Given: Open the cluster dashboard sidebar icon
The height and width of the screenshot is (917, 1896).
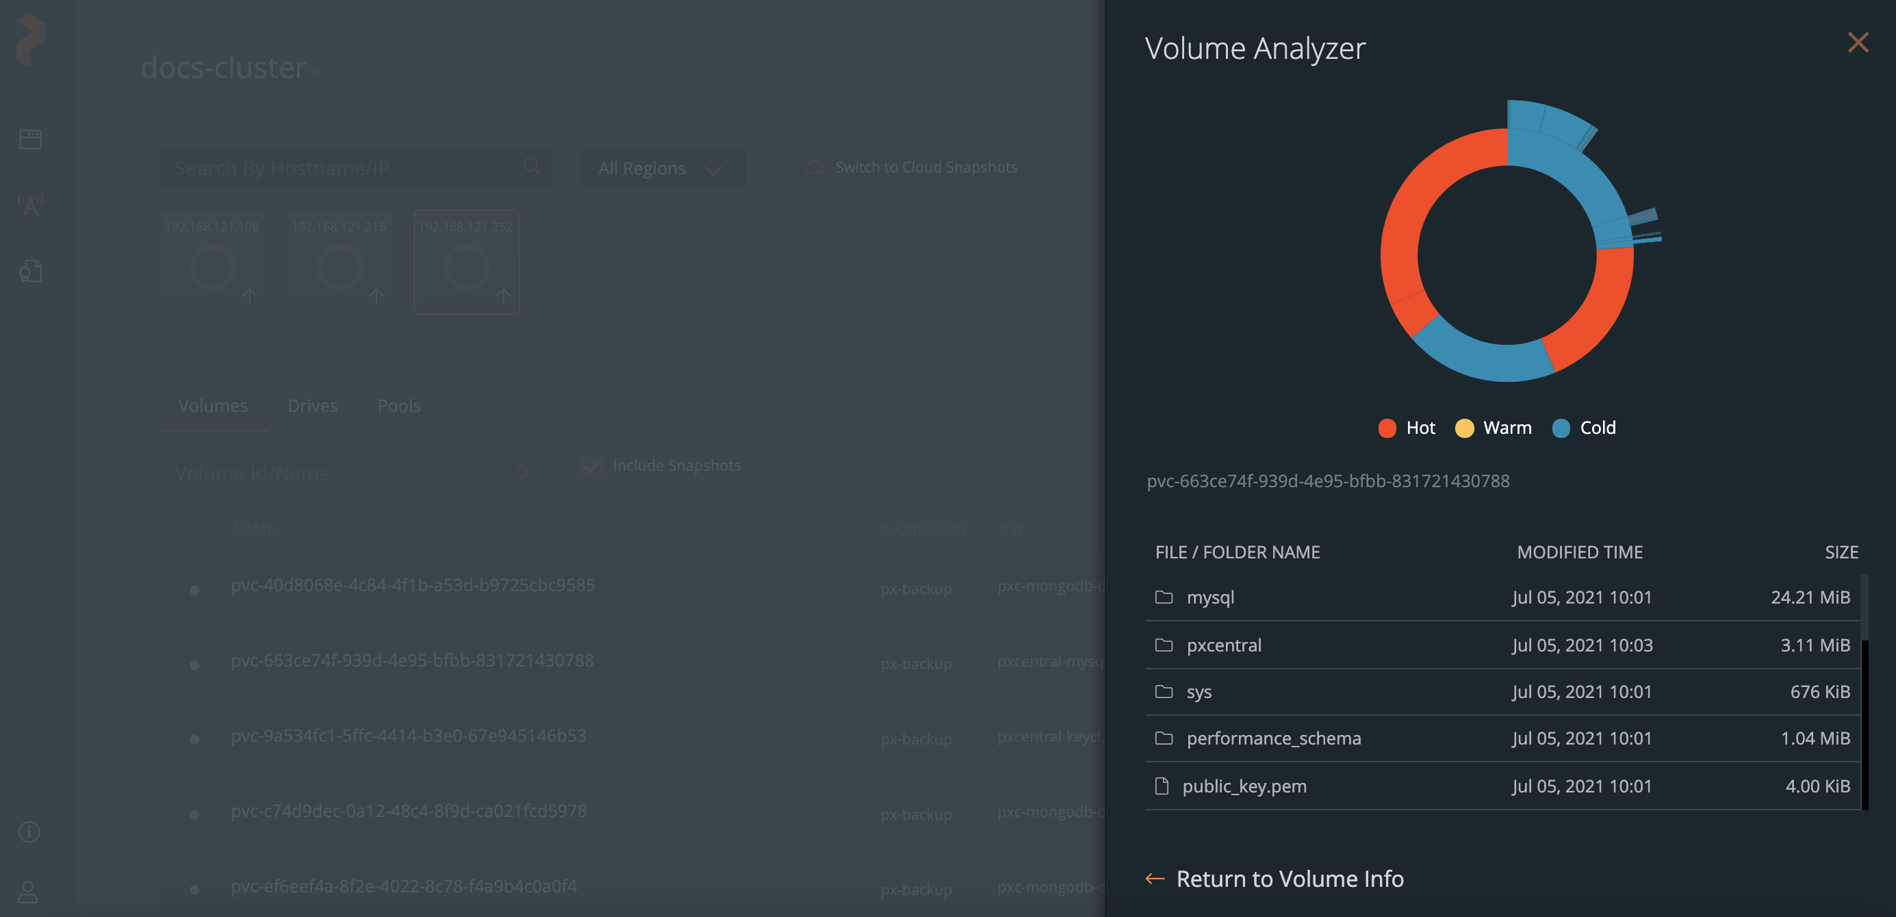Looking at the screenshot, I should pyautogui.click(x=30, y=139).
